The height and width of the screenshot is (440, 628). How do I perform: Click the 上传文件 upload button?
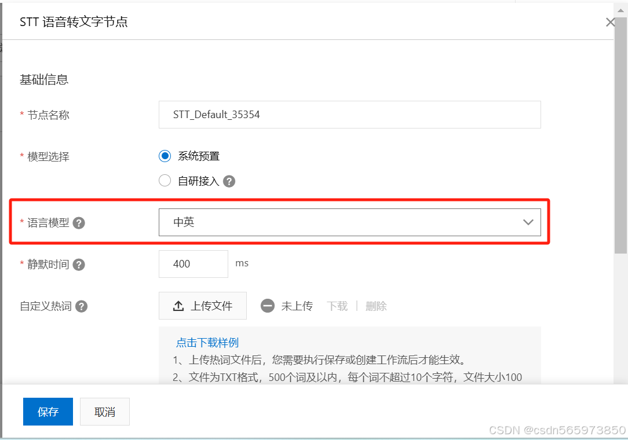click(203, 306)
